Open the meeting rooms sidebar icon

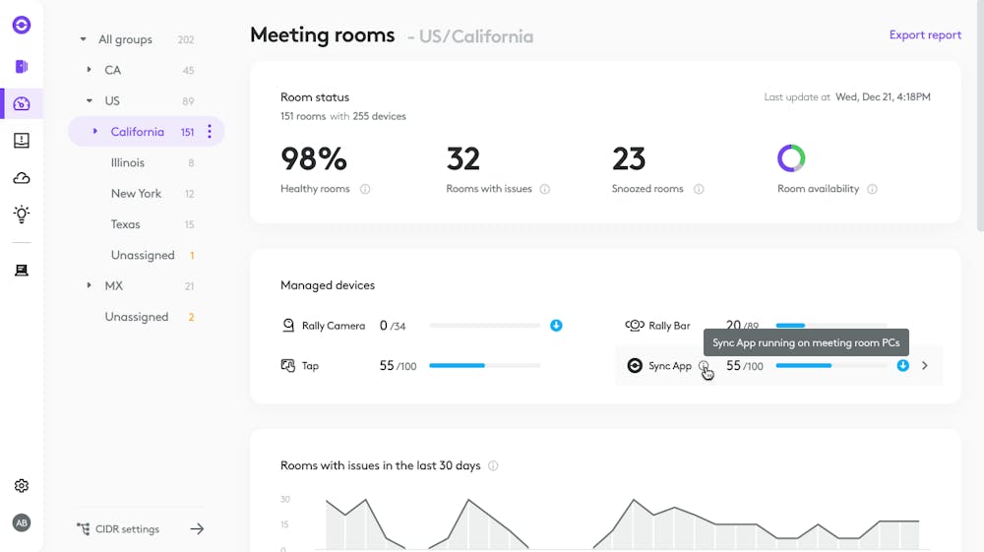[x=22, y=67]
